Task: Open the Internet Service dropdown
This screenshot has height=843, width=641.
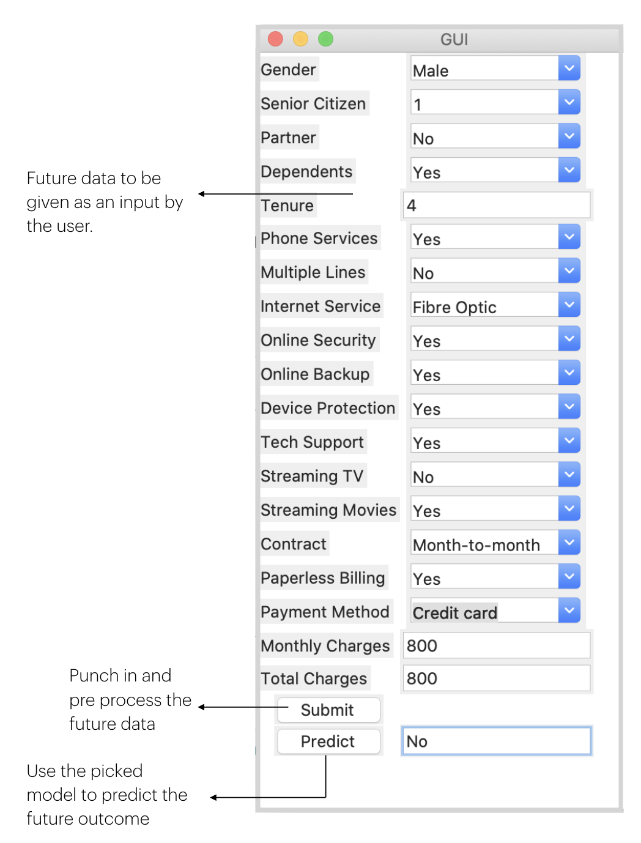Action: point(569,305)
